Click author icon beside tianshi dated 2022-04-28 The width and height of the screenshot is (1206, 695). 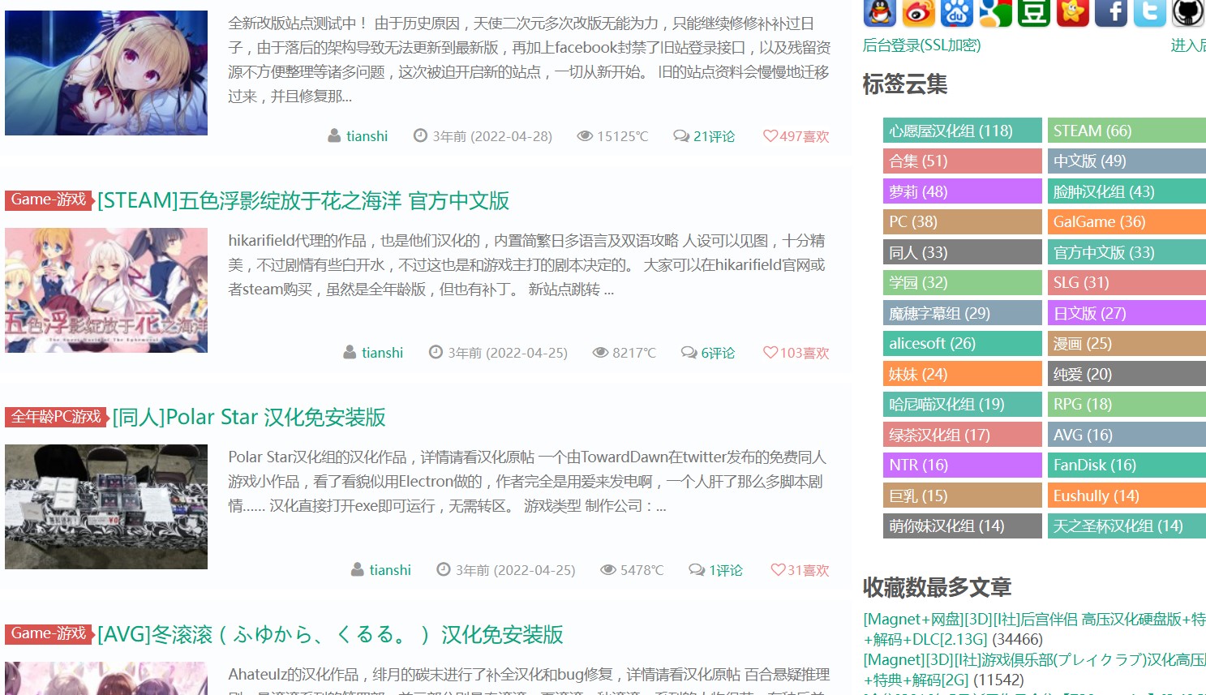pos(334,136)
